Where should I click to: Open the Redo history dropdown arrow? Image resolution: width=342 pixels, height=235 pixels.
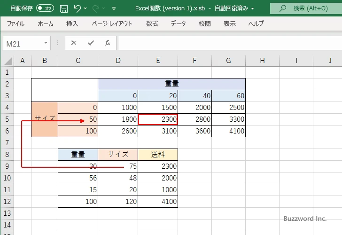point(104,8)
